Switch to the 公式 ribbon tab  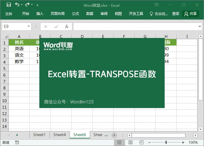(x=75, y=13)
